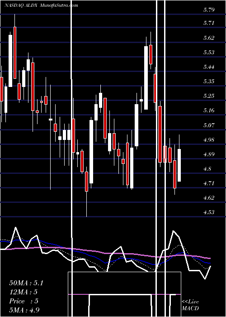
Task: Click the MunafaSutra.com watermark text
Action: (x=59, y=5)
